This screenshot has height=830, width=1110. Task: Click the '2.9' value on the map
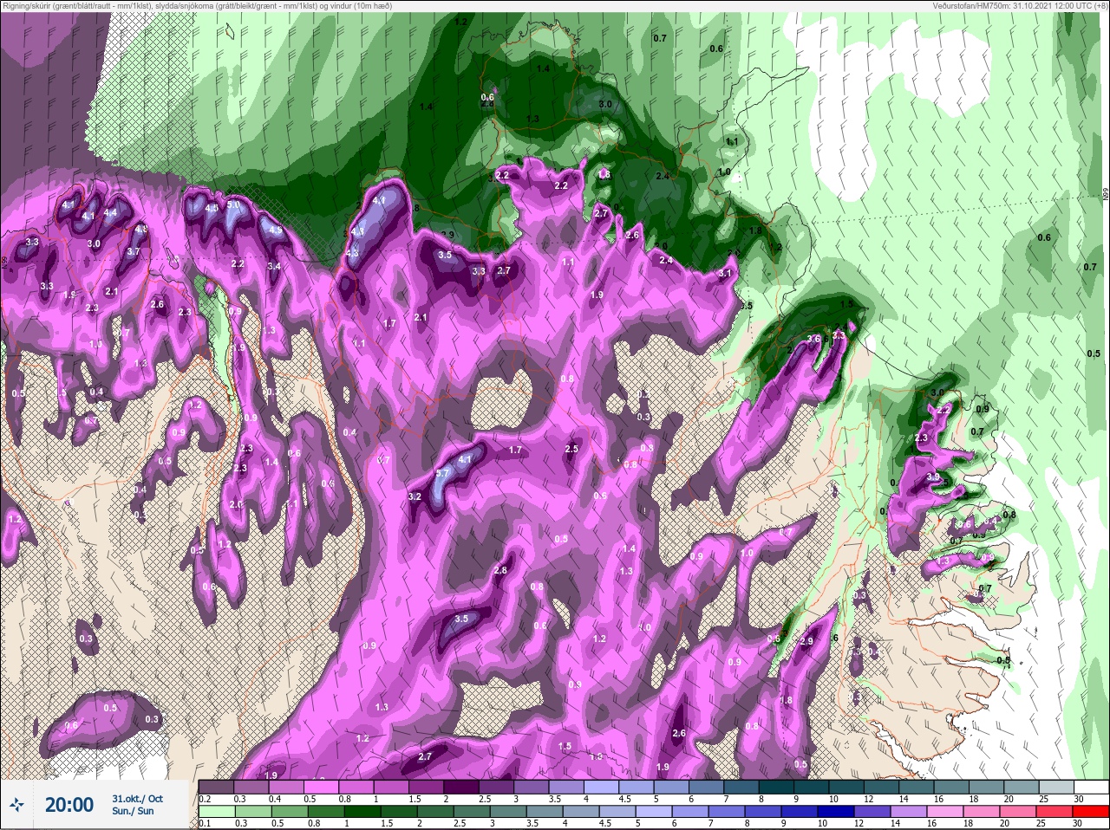click(x=806, y=641)
